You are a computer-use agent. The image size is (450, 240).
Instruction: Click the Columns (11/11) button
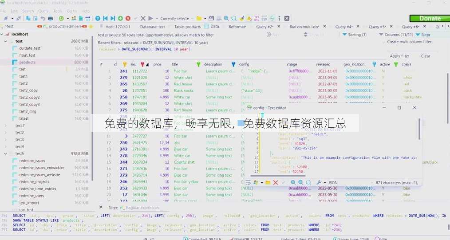click(x=396, y=35)
